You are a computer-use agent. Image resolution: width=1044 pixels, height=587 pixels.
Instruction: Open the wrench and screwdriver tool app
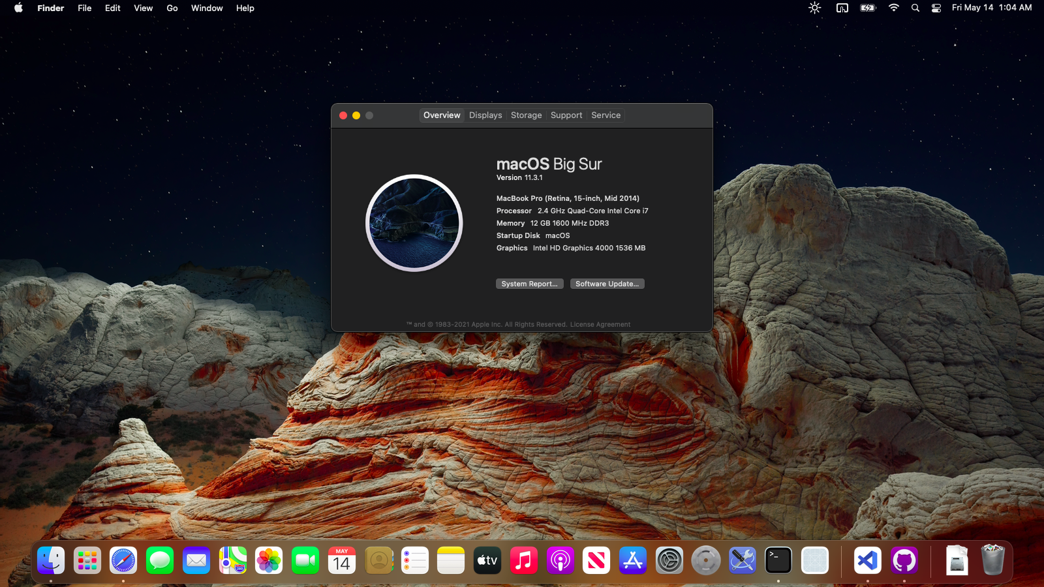coord(742,560)
